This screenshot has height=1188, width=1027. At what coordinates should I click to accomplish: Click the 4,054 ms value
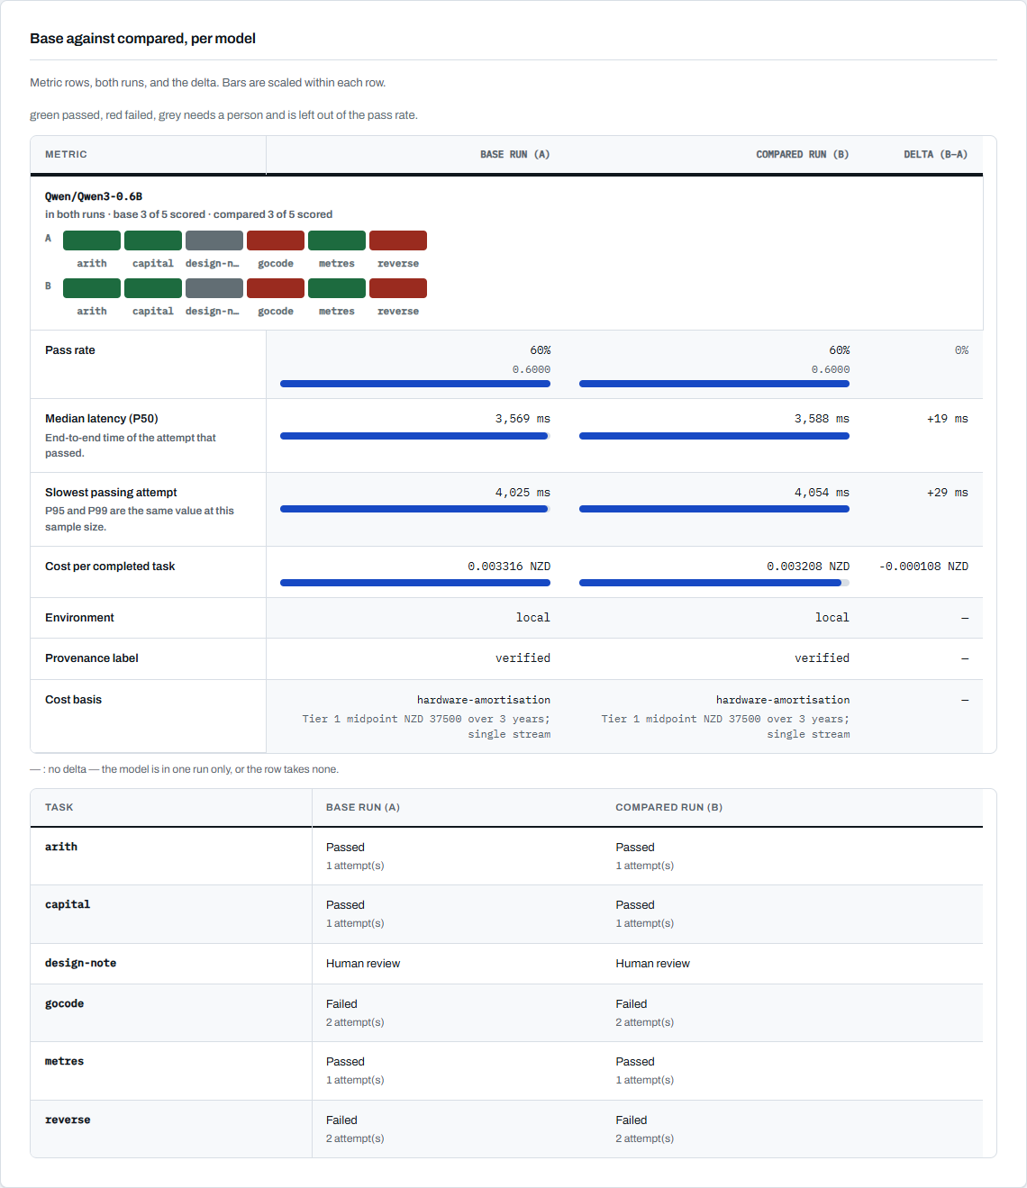click(x=822, y=493)
